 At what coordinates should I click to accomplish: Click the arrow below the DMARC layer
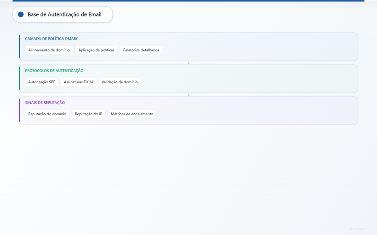coord(188,63)
